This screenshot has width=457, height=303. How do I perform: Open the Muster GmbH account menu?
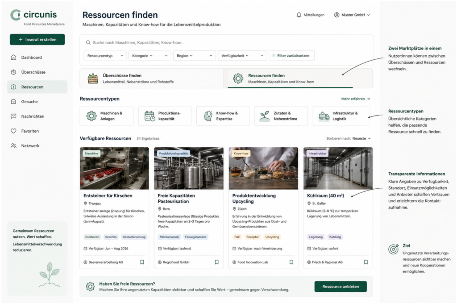tap(352, 15)
